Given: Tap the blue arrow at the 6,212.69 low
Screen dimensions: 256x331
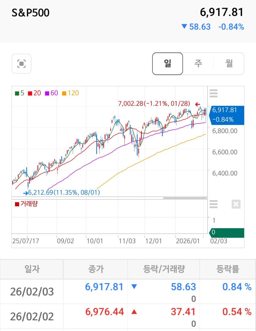Looking at the screenshot, I should [25, 193].
